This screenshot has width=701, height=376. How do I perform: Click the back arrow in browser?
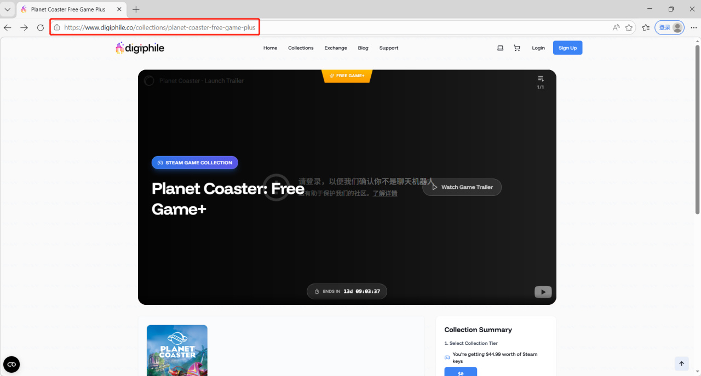point(8,27)
